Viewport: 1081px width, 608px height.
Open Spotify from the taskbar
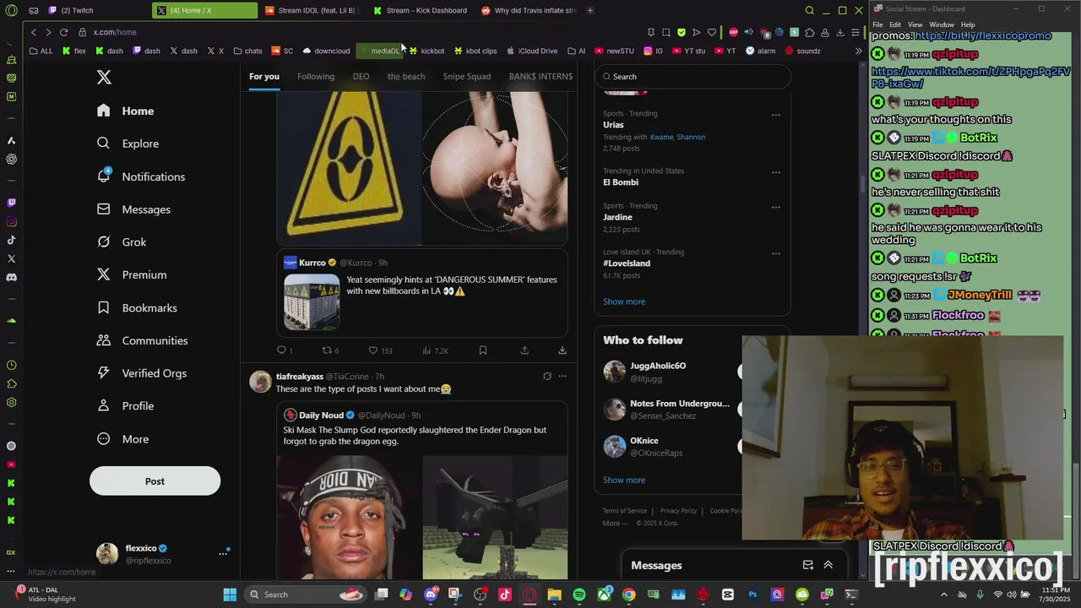tap(579, 594)
